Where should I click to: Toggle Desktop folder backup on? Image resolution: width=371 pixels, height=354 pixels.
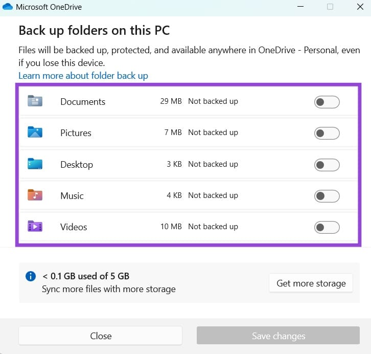click(327, 165)
